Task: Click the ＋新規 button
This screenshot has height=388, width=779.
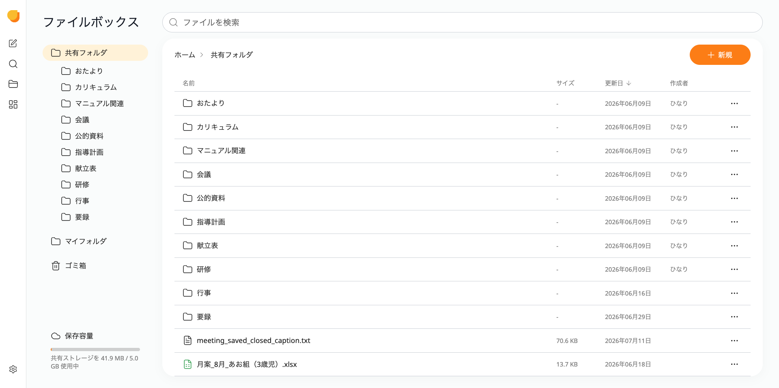Action: pyautogui.click(x=720, y=55)
